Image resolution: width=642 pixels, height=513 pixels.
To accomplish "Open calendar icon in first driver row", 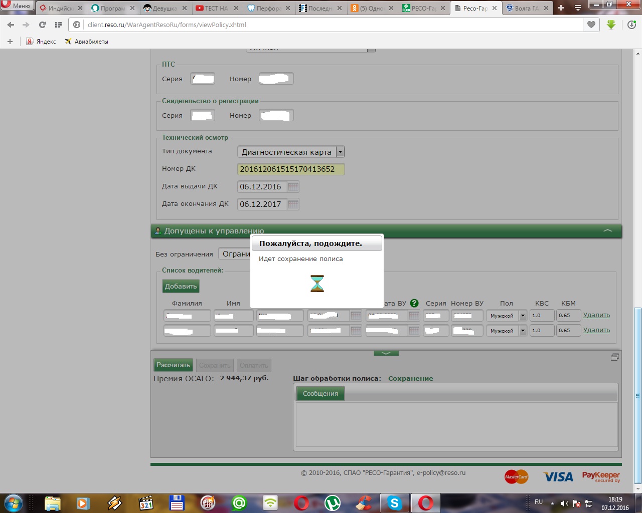I will coord(356,316).
